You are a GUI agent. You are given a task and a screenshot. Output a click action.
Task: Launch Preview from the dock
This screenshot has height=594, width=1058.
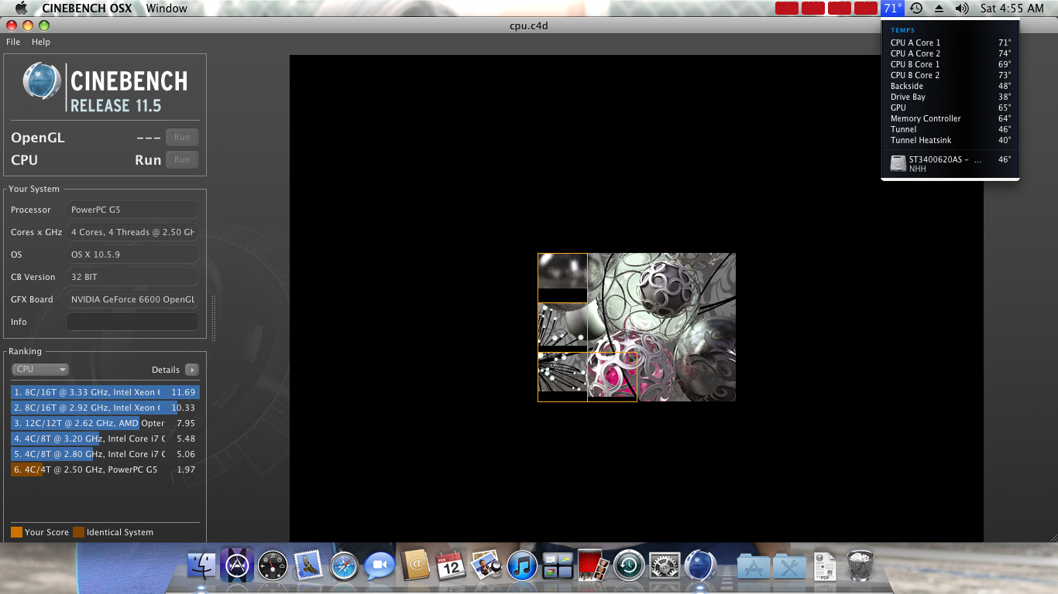pos(486,566)
